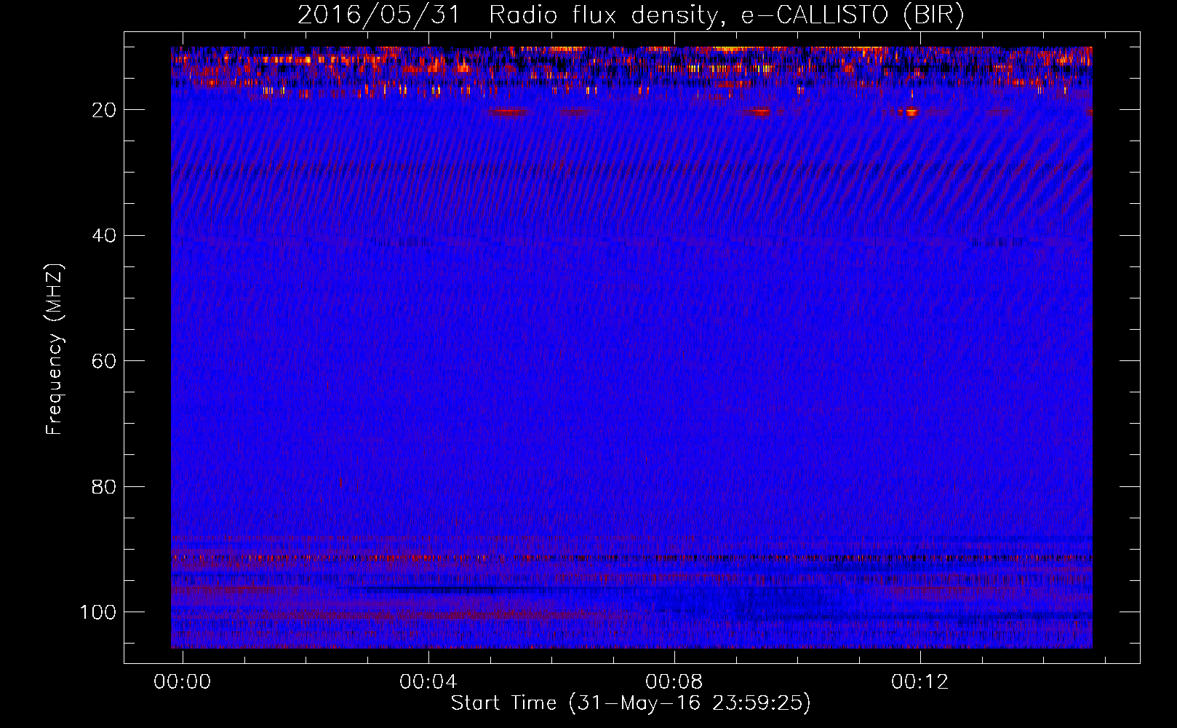The height and width of the screenshot is (728, 1177).
Task: Click the "Start Time (31-May-16 23:59:25)" label
Action: [x=631, y=703]
